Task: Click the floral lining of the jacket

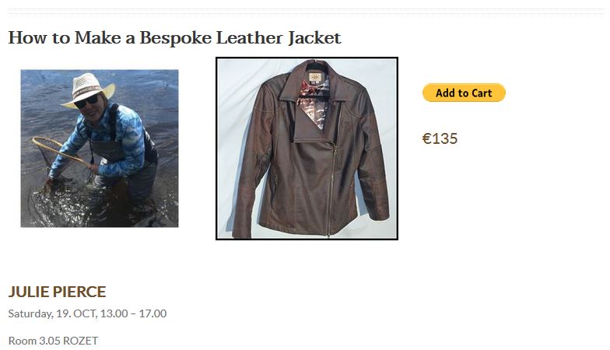Action: (313, 102)
